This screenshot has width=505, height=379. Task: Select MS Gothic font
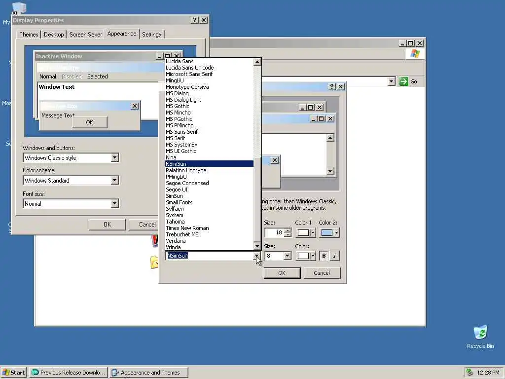tap(209, 107)
